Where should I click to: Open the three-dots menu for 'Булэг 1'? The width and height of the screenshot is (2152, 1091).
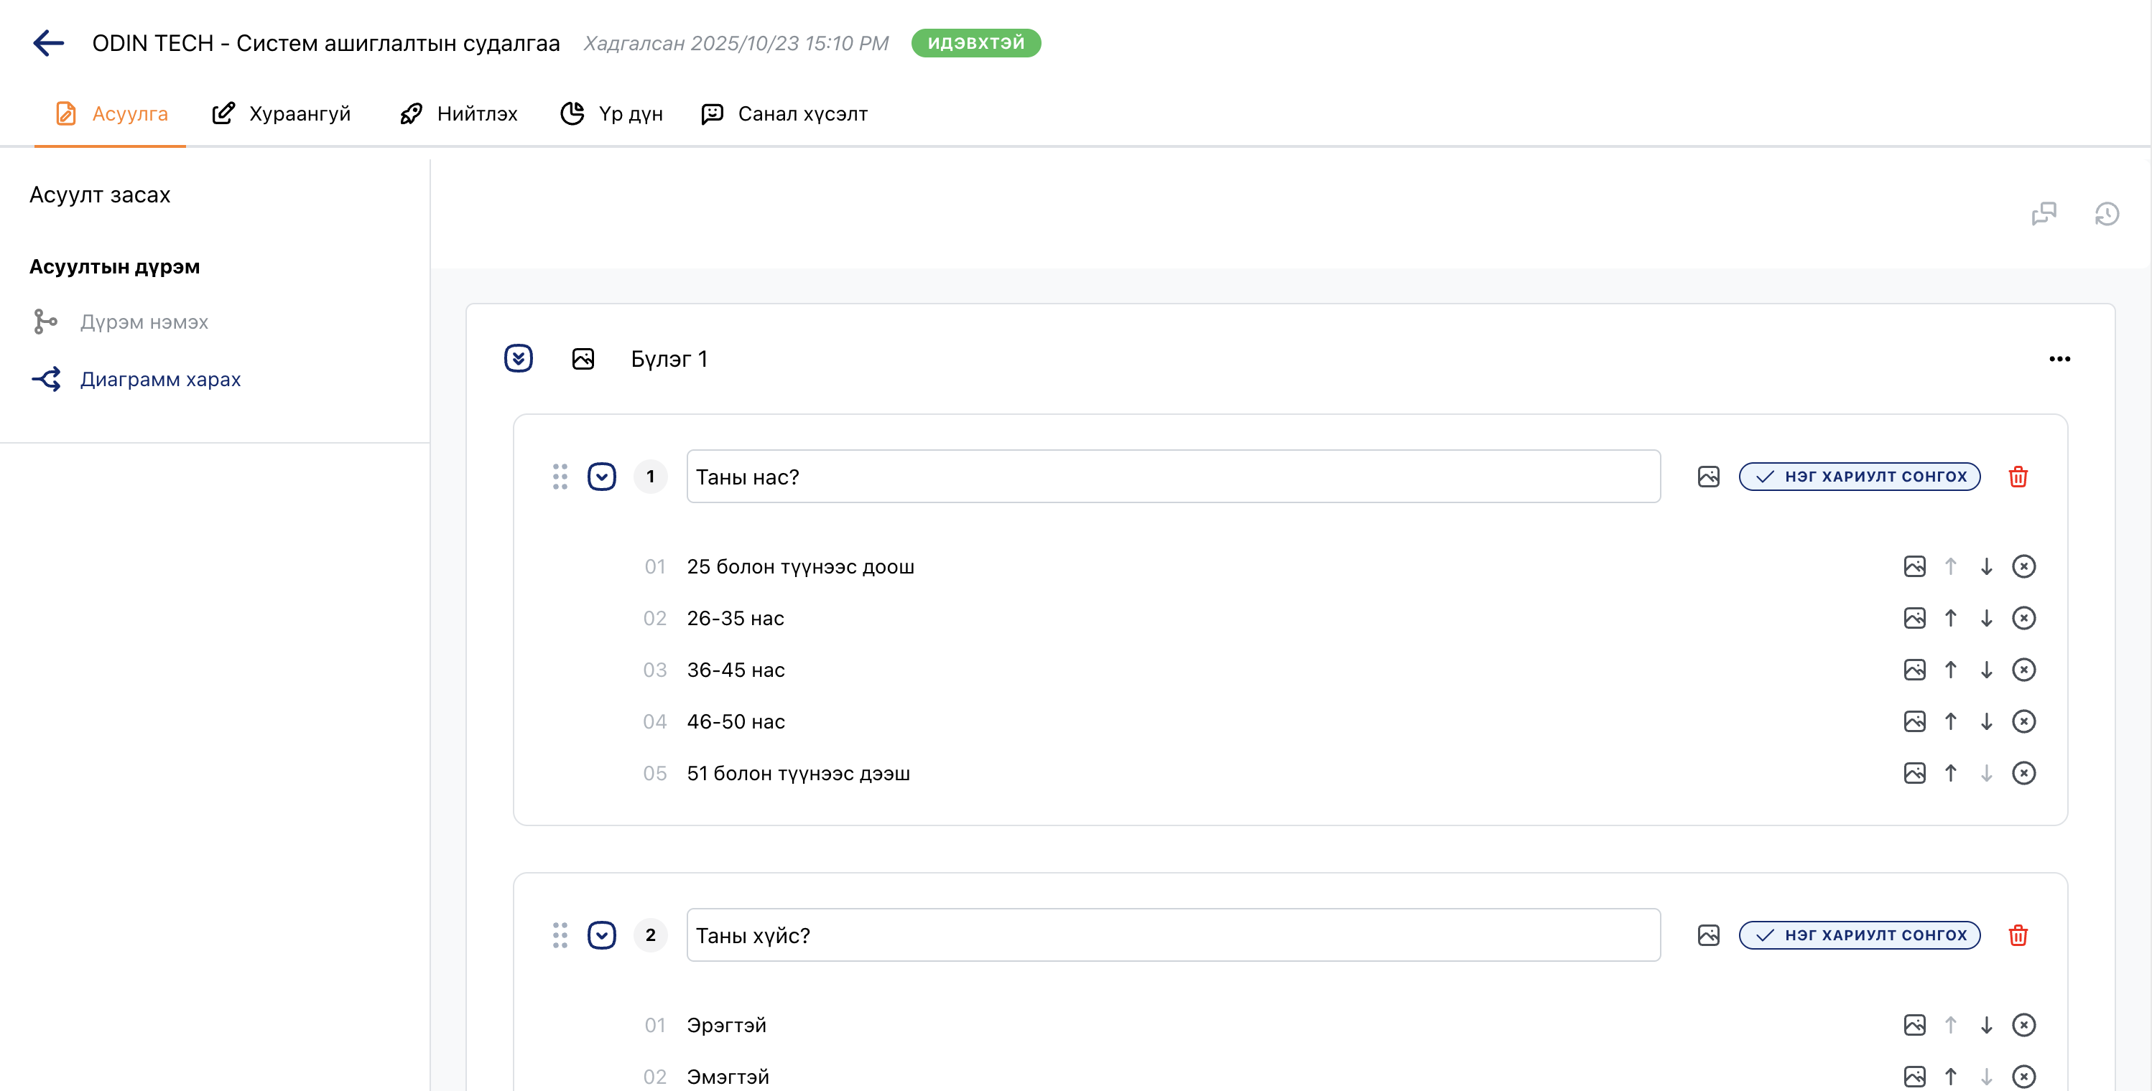point(2059,359)
